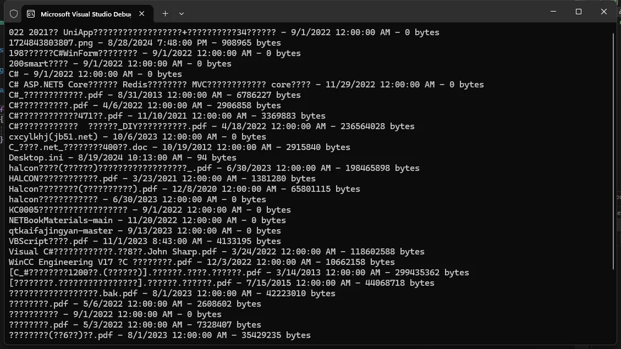This screenshot has width=621, height=349.
Task: Expand the new tab profile dropdown
Action: click(182, 13)
